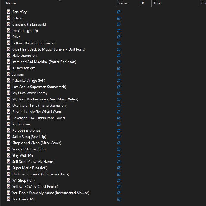Click sync status icon for Stay With Me
The height and width of the screenshot is (206, 206).
pos(119,155)
